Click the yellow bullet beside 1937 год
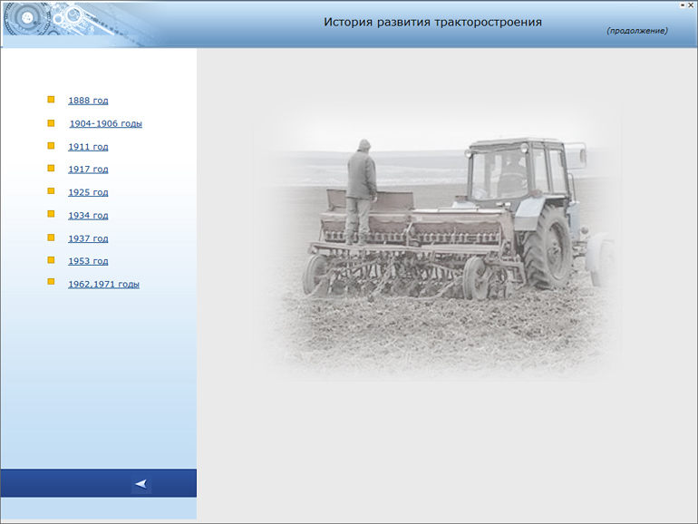 click(51, 238)
